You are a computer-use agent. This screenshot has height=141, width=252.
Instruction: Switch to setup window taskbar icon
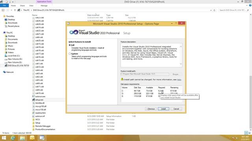tap(42, 138)
